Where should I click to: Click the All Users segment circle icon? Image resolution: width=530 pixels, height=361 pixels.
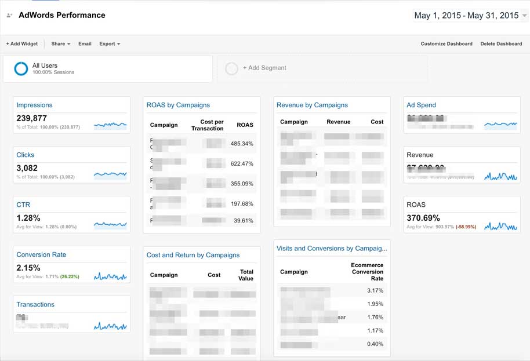(x=21, y=68)
